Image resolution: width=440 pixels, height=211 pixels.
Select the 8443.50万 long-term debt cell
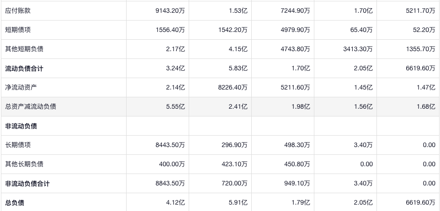pos(170,145)
